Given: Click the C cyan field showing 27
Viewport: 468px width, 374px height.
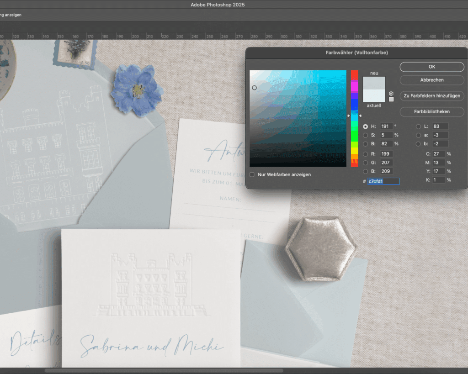Looking at the screenshot, I should (x=438, y=154).
